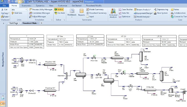Select the HP Sep separator vessel
Screen dimensions: 187x107
81,75
